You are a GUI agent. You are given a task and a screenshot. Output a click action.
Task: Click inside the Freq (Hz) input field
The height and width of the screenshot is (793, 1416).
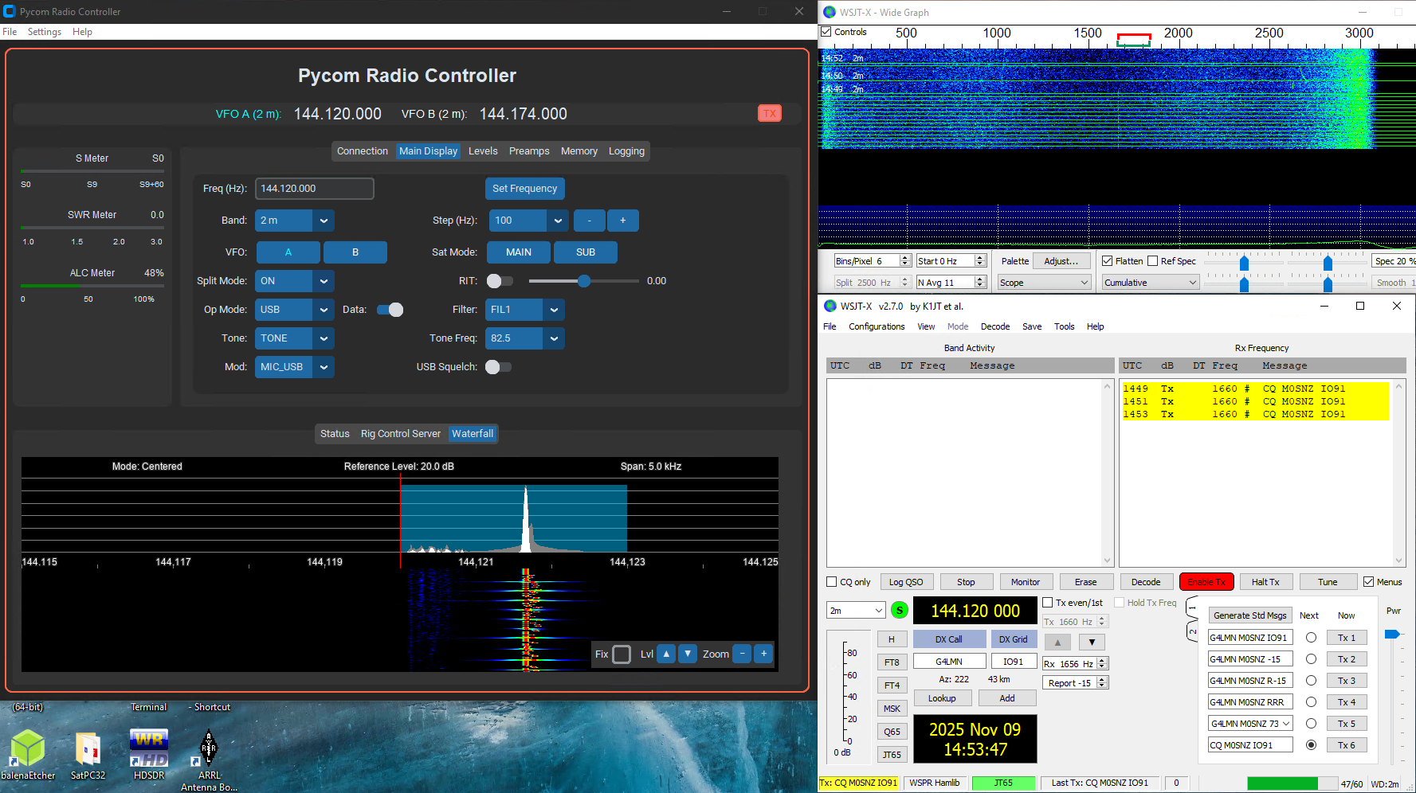[x=313, y=189]
